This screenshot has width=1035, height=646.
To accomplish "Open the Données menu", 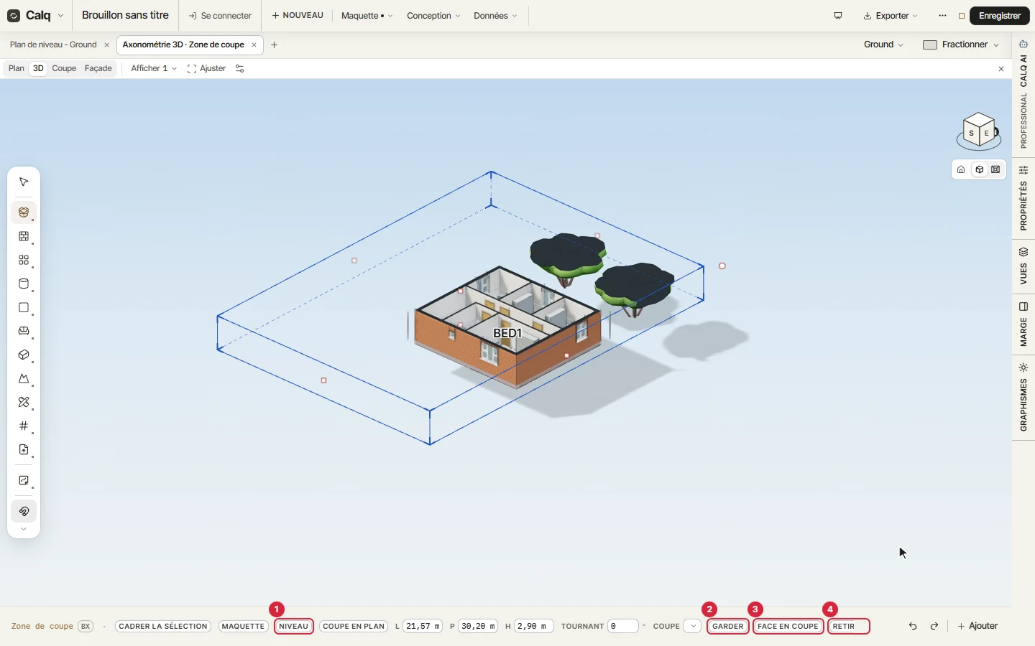I will click(x=495, y=16).
